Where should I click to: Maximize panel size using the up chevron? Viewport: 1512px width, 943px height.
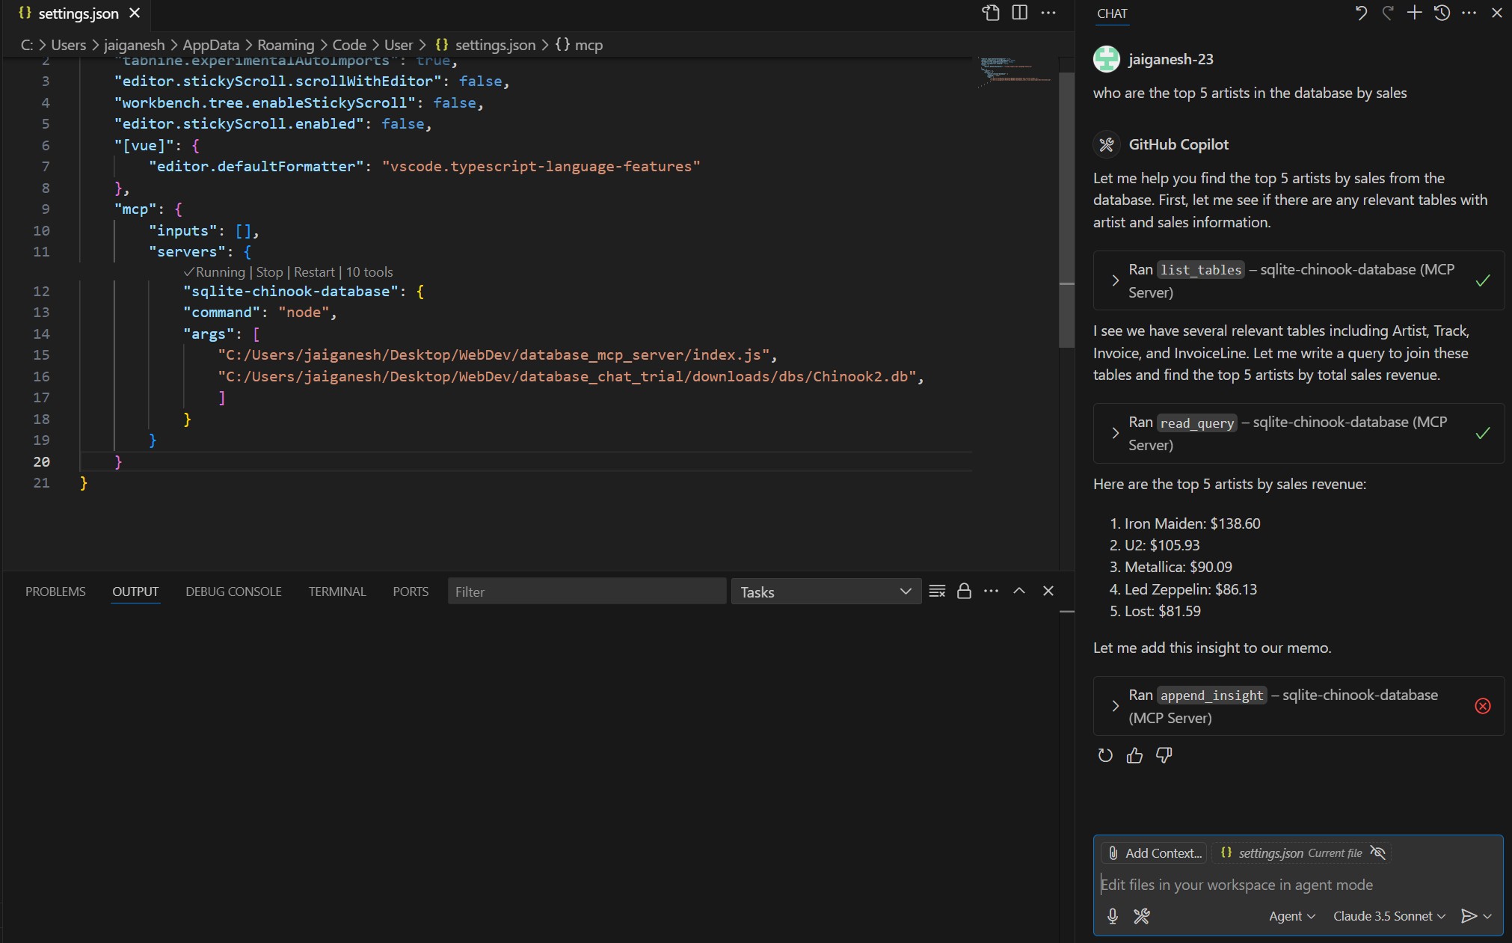tap(1018, 591)
